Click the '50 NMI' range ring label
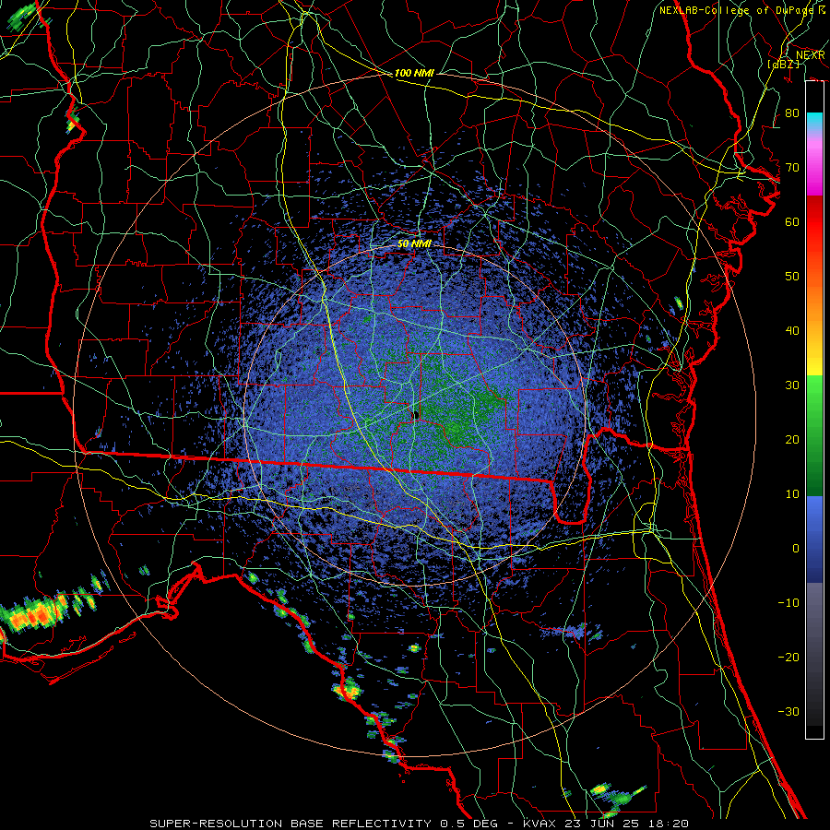This screenshot has height=830, width=830. pos(414,244)
